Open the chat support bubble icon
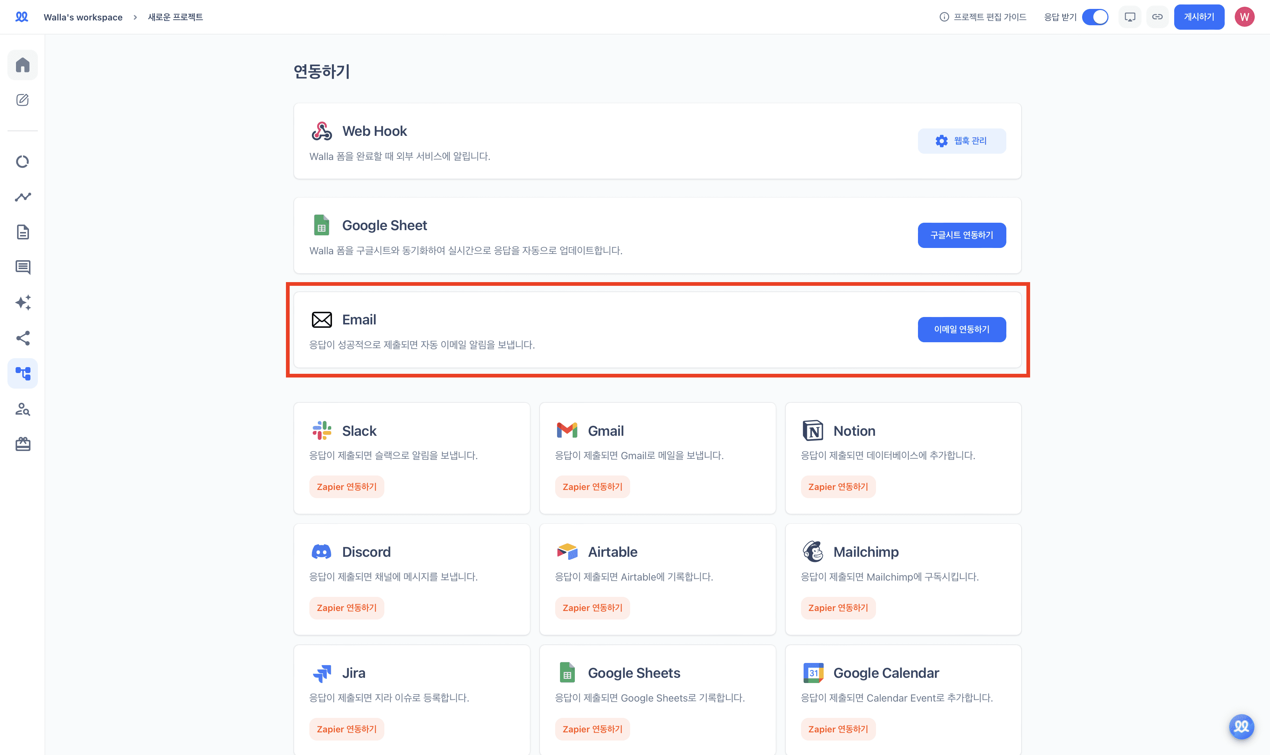 pyautogui.click(x=1241, y=726)
